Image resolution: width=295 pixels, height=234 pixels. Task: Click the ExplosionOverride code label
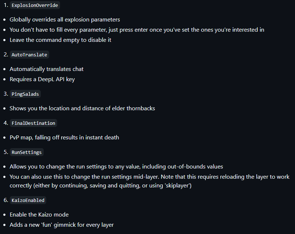[35, 5]
